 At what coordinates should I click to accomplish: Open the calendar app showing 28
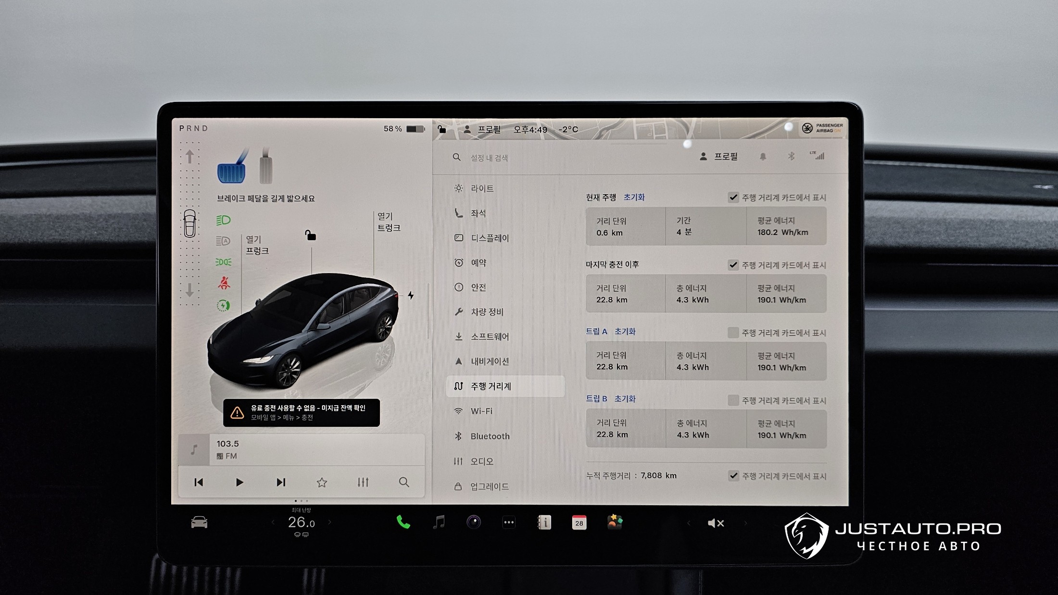pos(579,522)
